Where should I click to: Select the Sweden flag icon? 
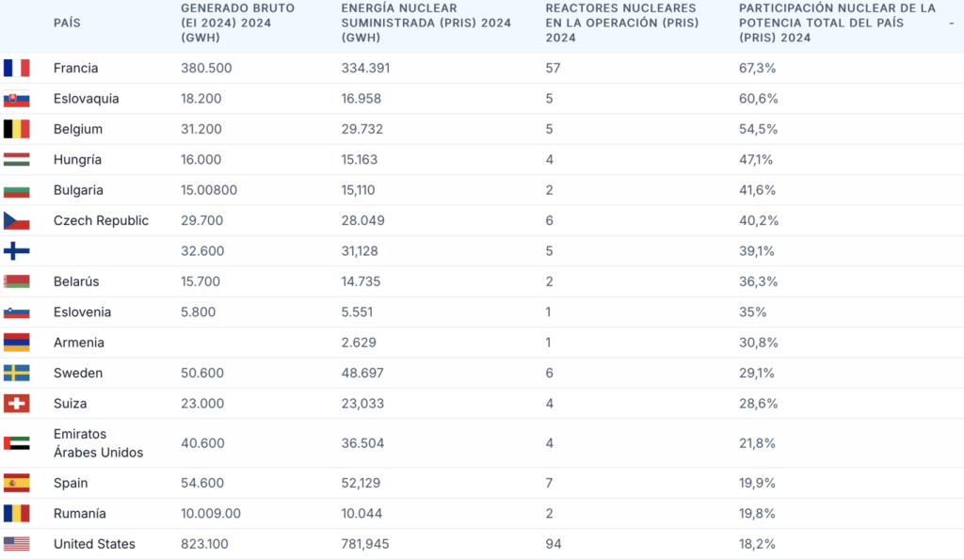coord(17,373)
